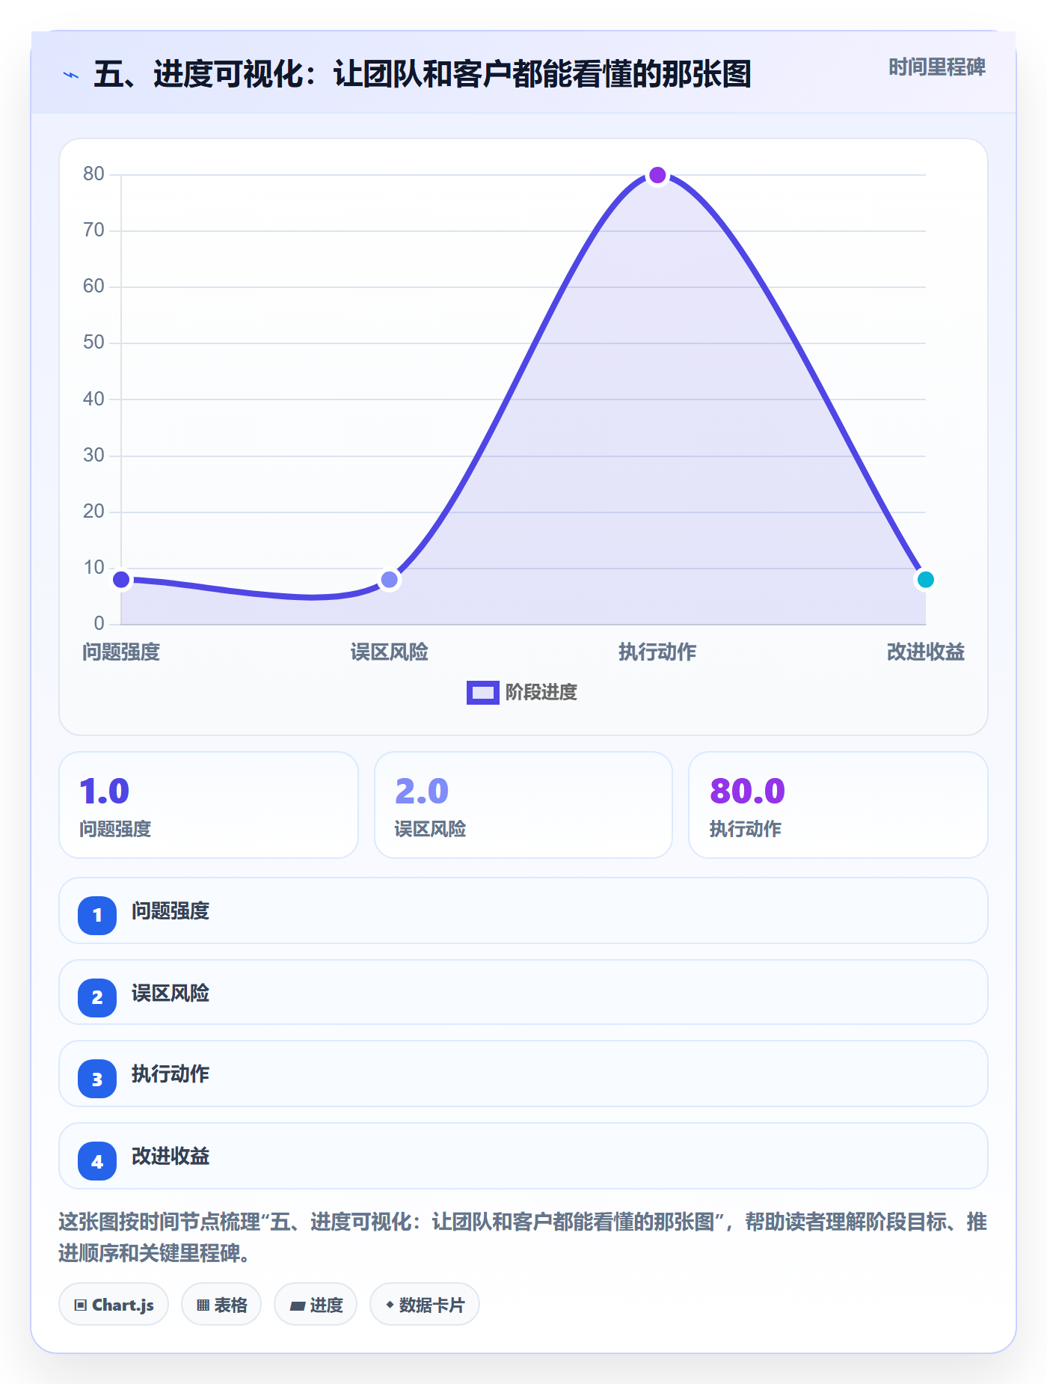
Task: Select the chart point at the left axis start
Action: click(121, 580)
